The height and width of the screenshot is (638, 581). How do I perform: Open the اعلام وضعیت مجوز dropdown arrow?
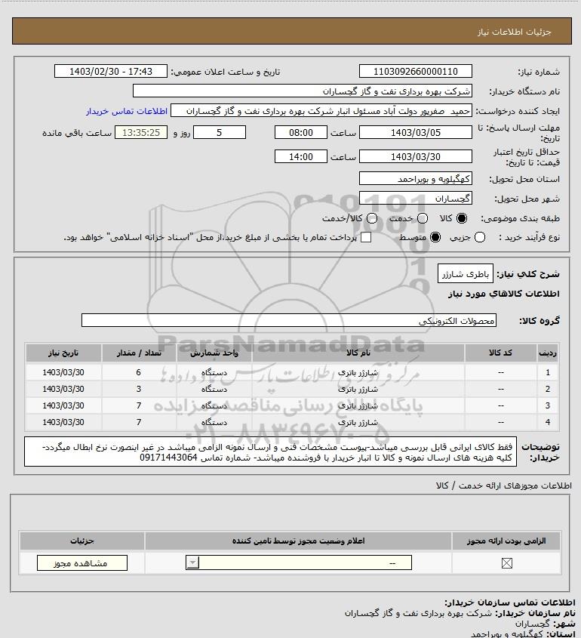click(x=192, y=562)
